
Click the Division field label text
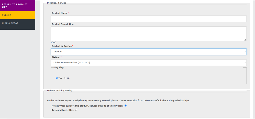coord(56,57)
